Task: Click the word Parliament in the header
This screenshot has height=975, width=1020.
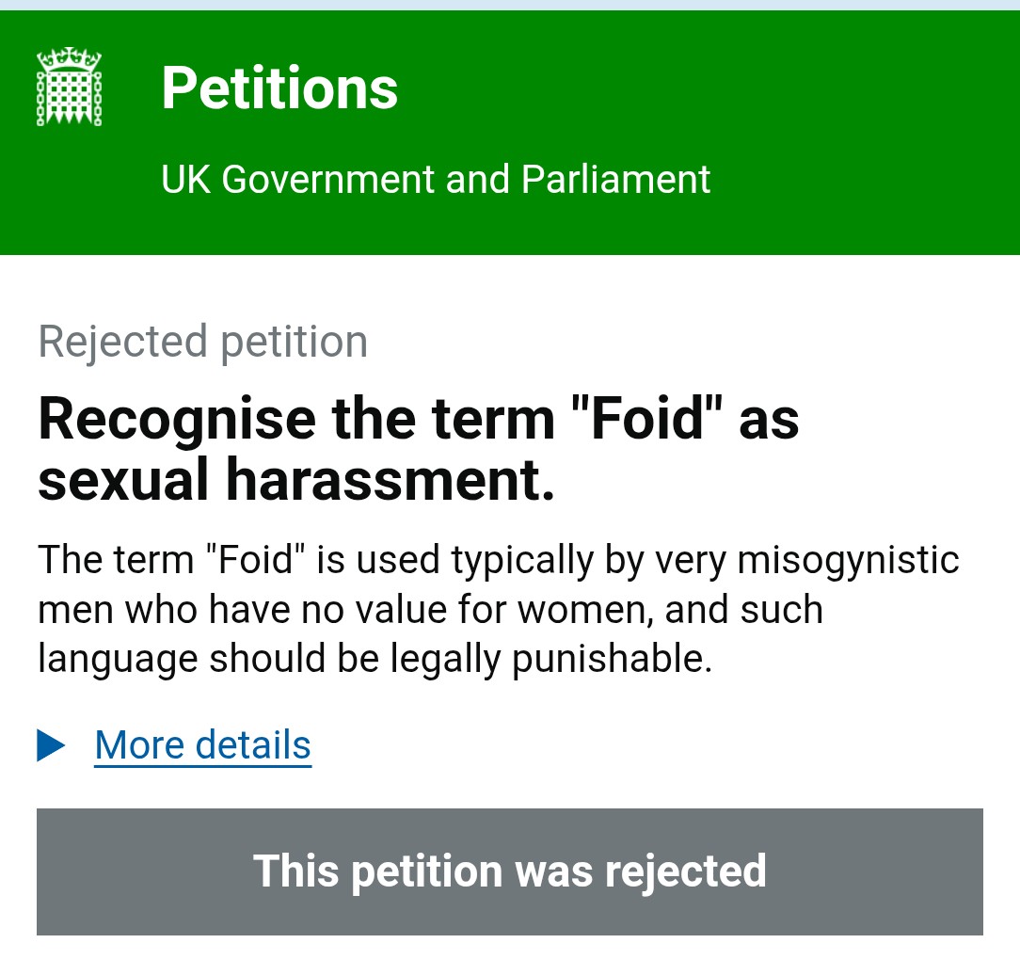Action: point(615,180)
